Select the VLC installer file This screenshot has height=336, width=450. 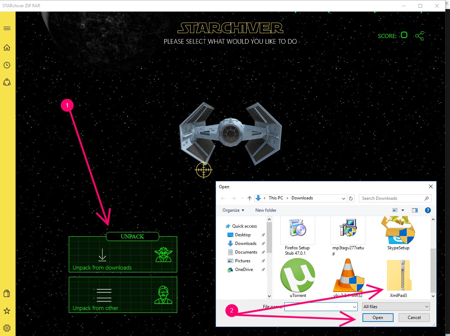[x=348, y=278]
